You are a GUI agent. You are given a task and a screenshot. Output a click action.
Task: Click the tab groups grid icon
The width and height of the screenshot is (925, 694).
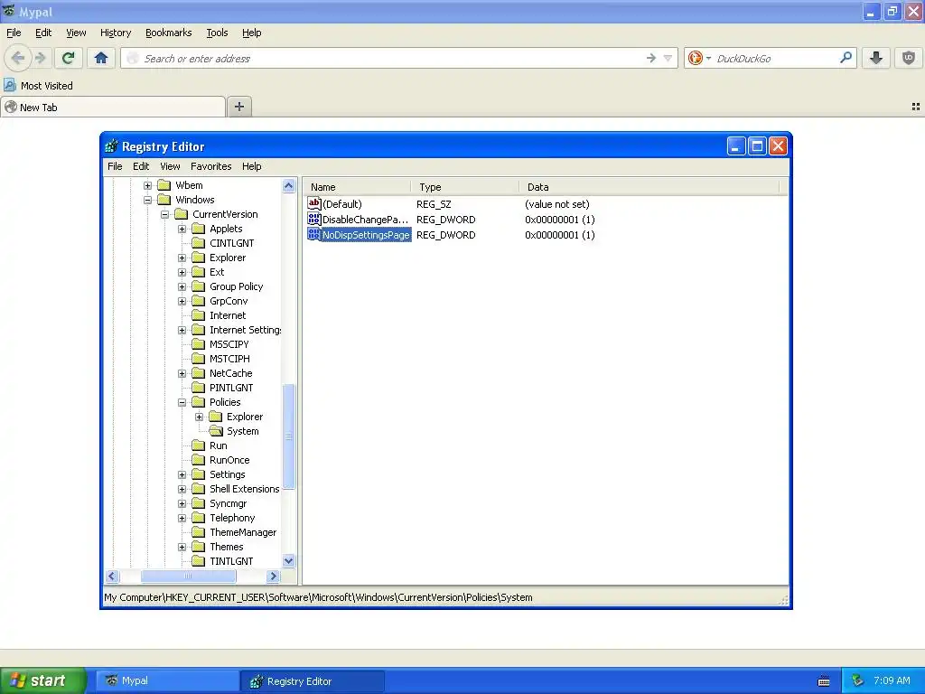916,107
